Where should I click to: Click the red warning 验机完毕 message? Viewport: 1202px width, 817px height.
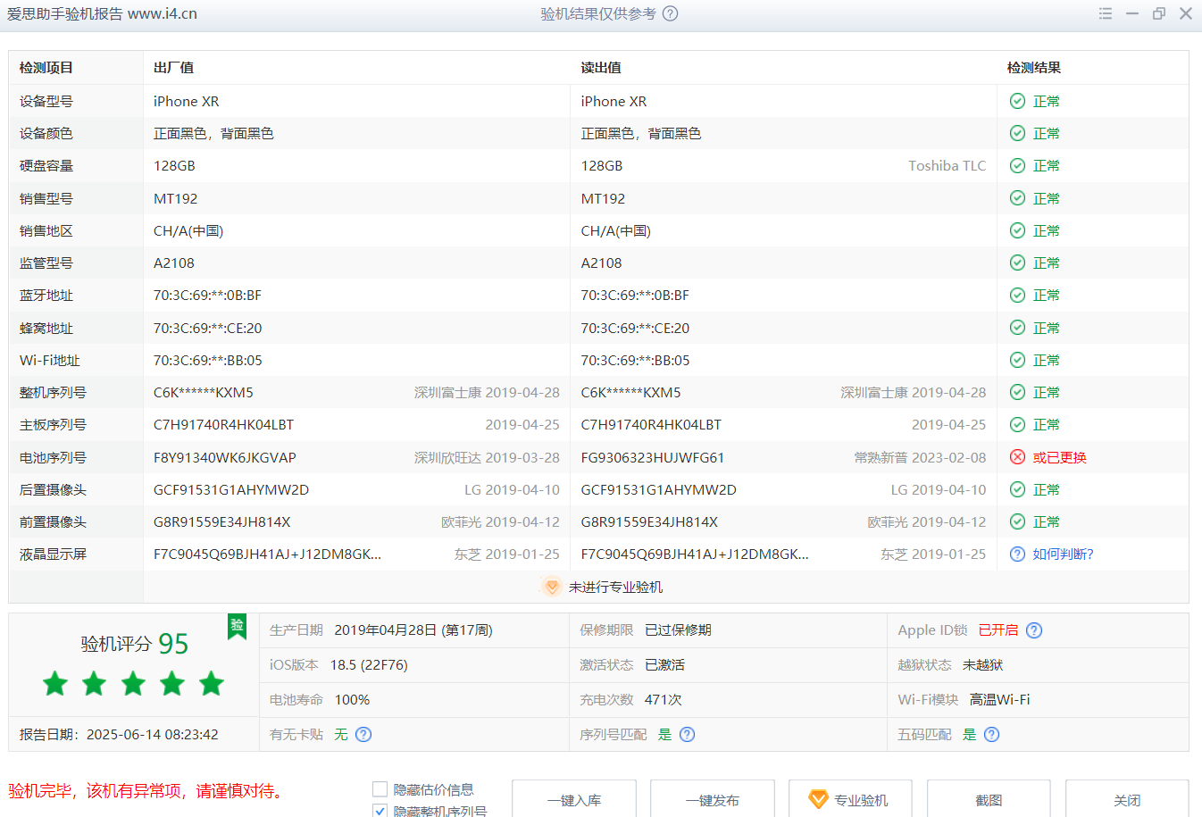point(148,790)
